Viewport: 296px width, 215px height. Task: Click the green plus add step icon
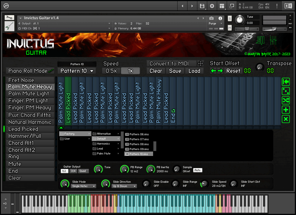[286, 110]
